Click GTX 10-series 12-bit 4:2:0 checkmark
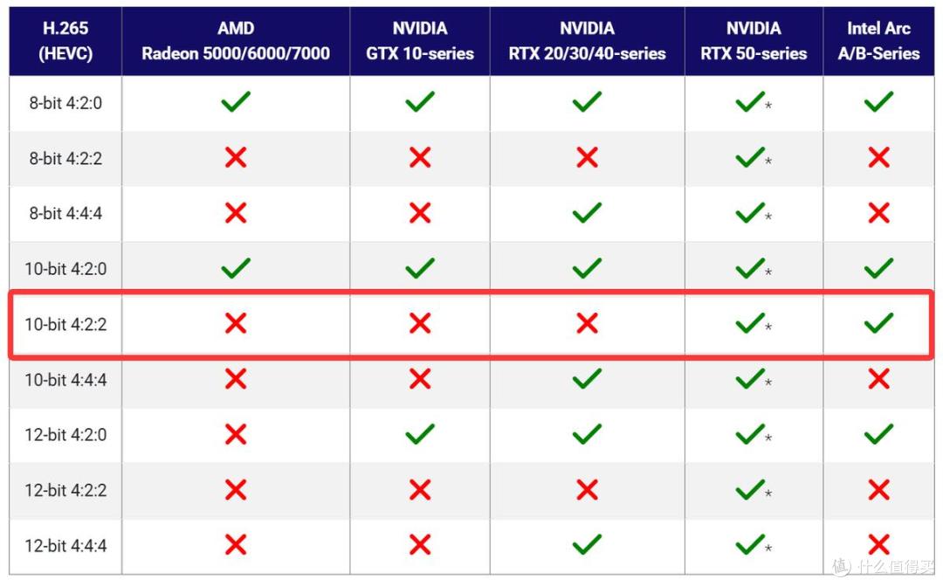Viewport: 943px width, 586px height. click(420, 434)
